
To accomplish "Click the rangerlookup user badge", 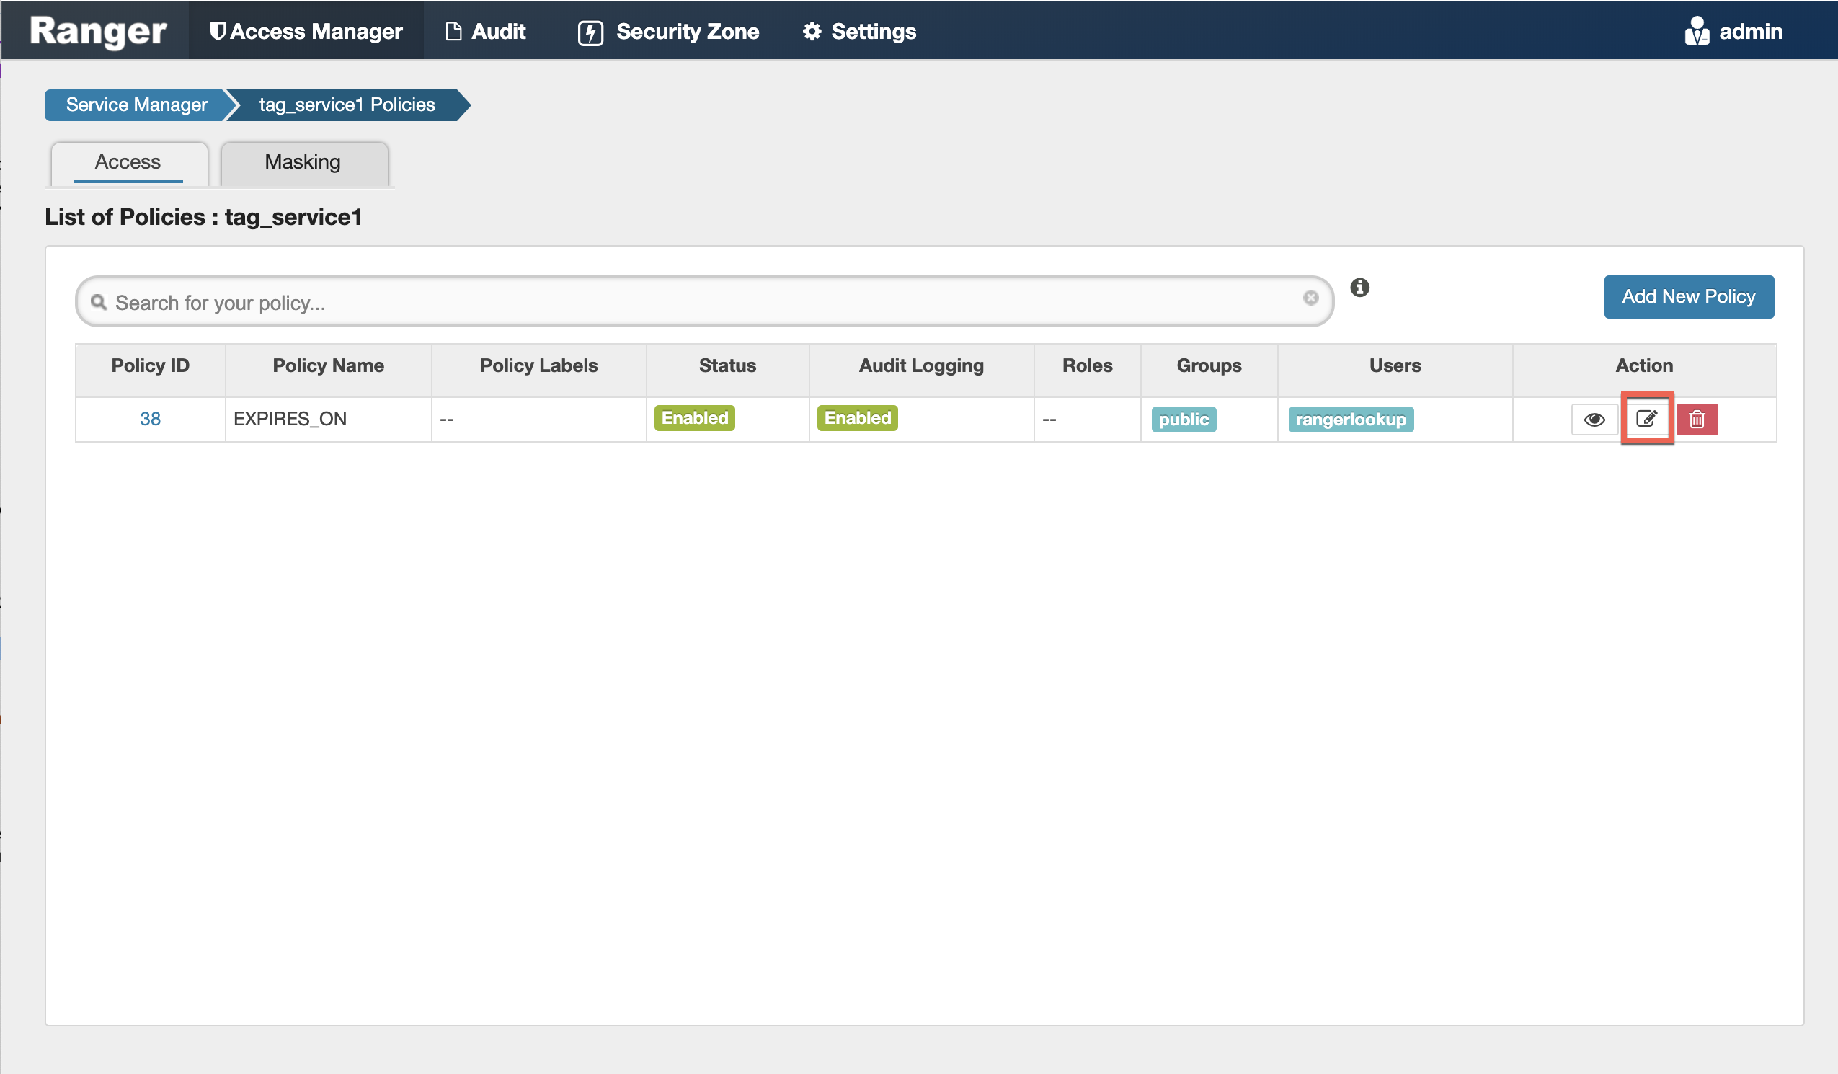I will 1350,420.
